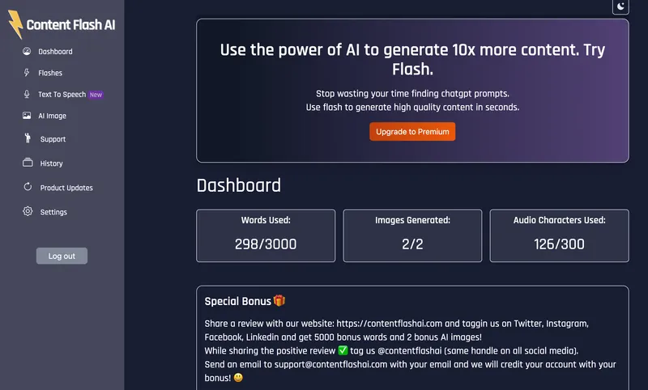Click the History folder icon
The width and height of the screenshot is (648, 390).
(28, 163)
